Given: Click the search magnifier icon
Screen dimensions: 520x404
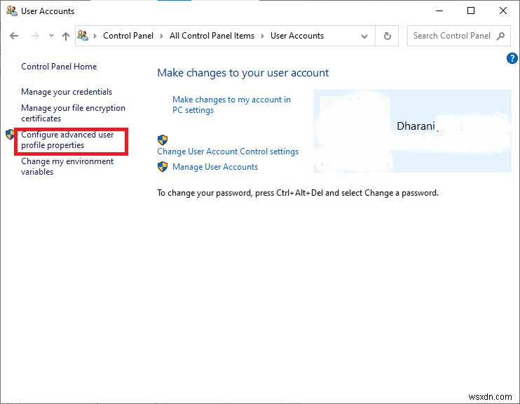Looking at the screenshot, I should [x=500, y=36].
